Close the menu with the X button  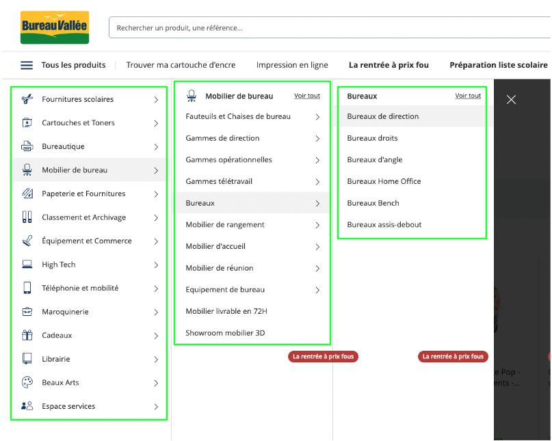511,99
